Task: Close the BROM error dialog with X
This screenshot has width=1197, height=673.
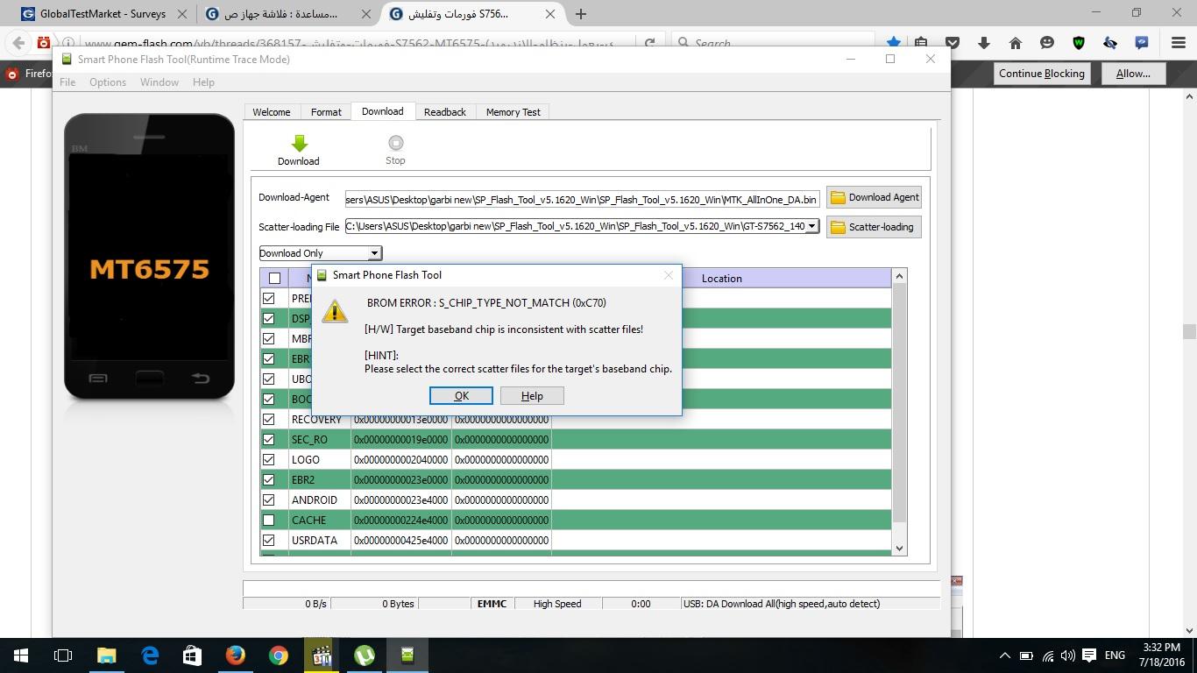Action: click(x=669, y=275)
